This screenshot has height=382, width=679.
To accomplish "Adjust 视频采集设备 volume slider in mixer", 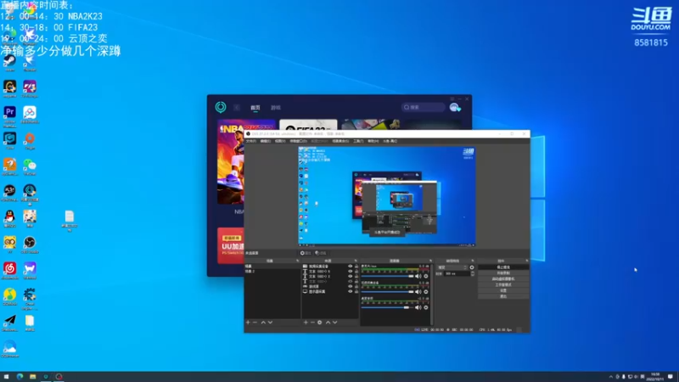I will [387, 291].
